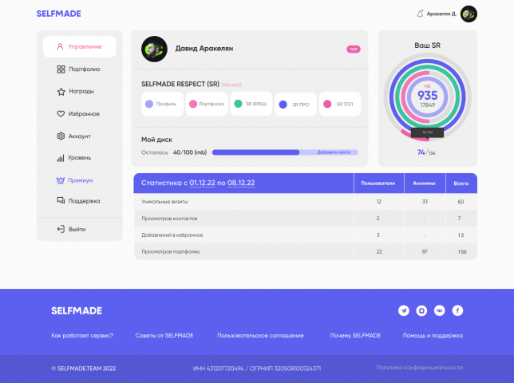Click the Уникальные визиты row label
The image size is (514, 383).
click(164, 202)
